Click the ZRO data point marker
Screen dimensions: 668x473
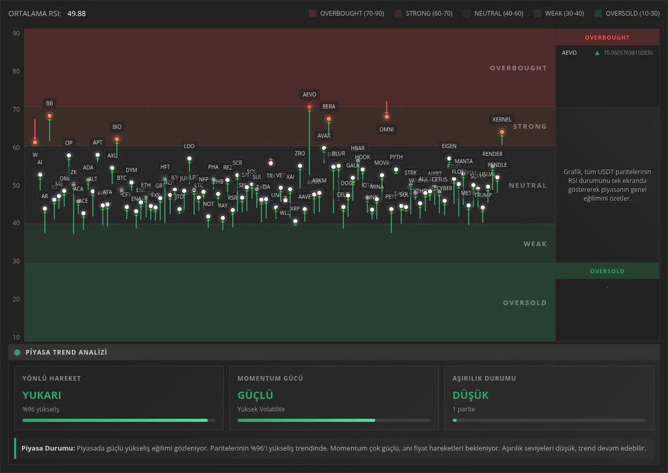(300, 166)
